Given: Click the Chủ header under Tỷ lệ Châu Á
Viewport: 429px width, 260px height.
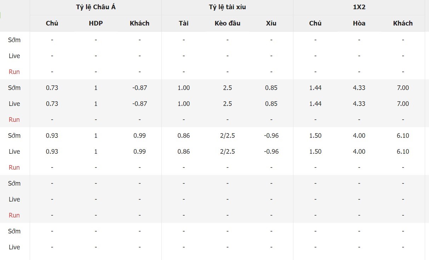Looking at the screenshot, I should point(52,23).
